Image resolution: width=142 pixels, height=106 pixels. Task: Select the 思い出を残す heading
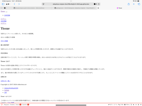[5, 45]
